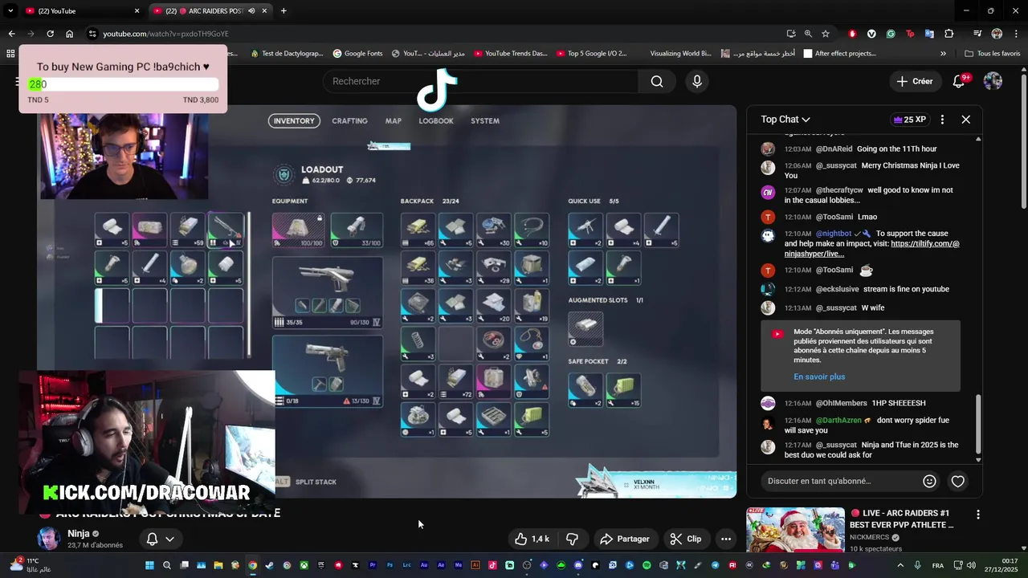The width and height of the screenshot is (1028, 578).
Task: Click the Chrome address bar URL
Action: pyautogui.click(x=165, y=34)
